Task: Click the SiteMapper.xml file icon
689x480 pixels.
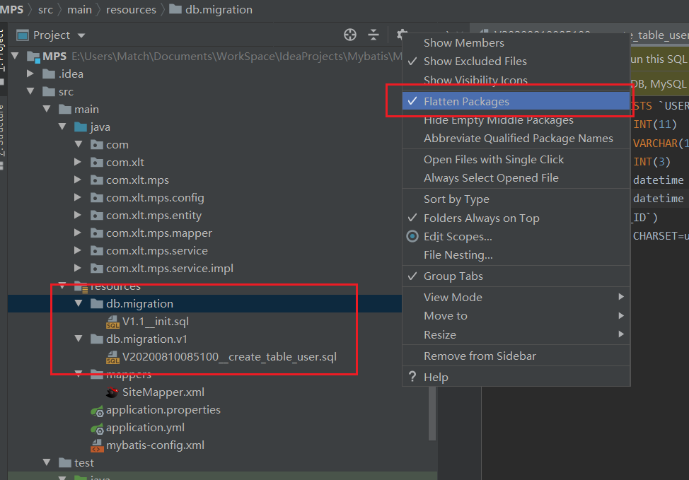Action: pos(112,392)
